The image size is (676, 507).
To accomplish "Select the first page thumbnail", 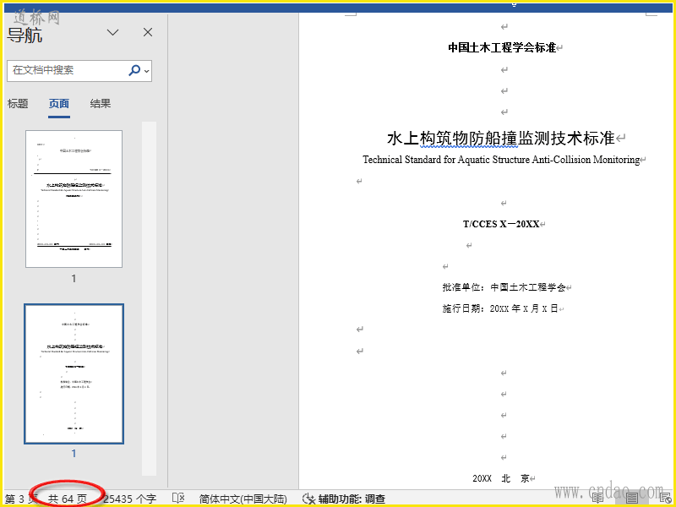I will (74, 199).
